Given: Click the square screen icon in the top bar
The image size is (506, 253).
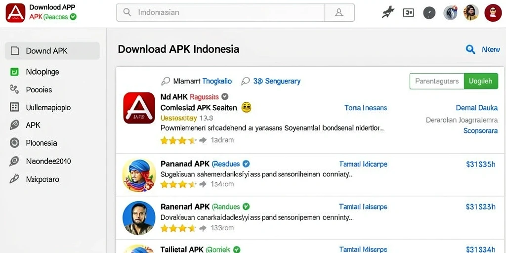Looking at the screenshot, I should [409, 12].
